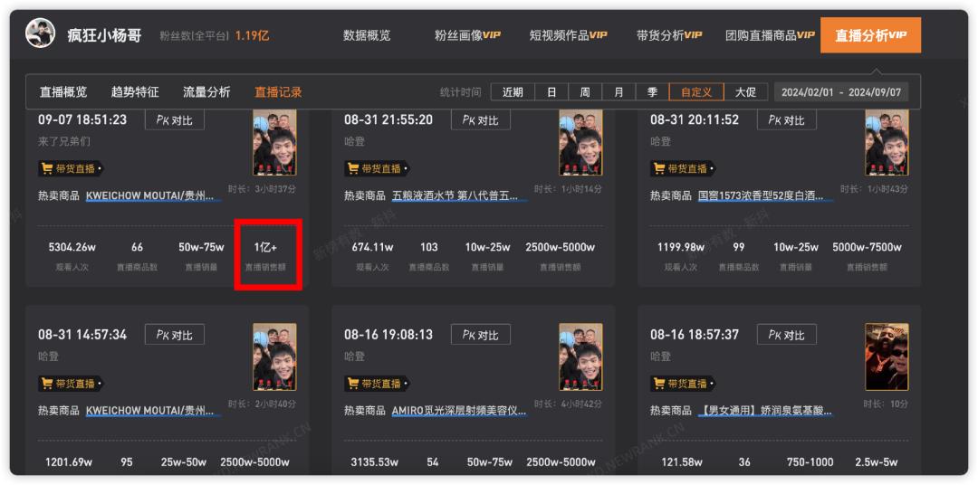The image size is (978, 485).
Task: Click the 1199.98w viewer count
Action: (x=681, y=248)
